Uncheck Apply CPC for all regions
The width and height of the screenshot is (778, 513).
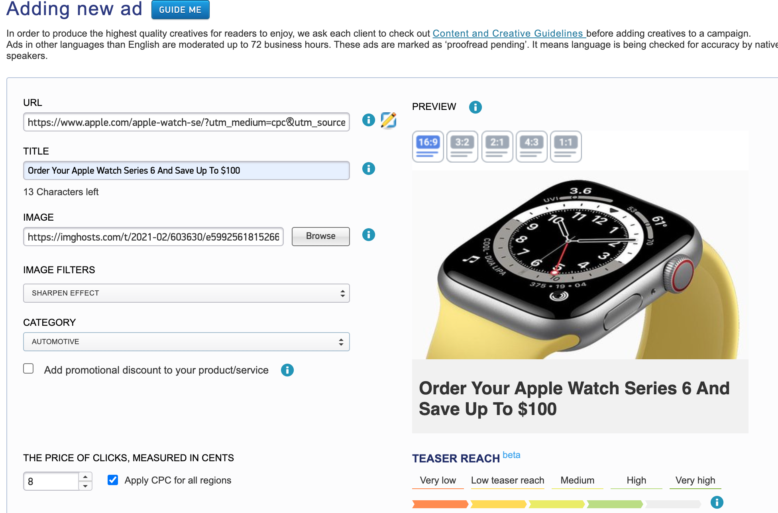[113, 480]
